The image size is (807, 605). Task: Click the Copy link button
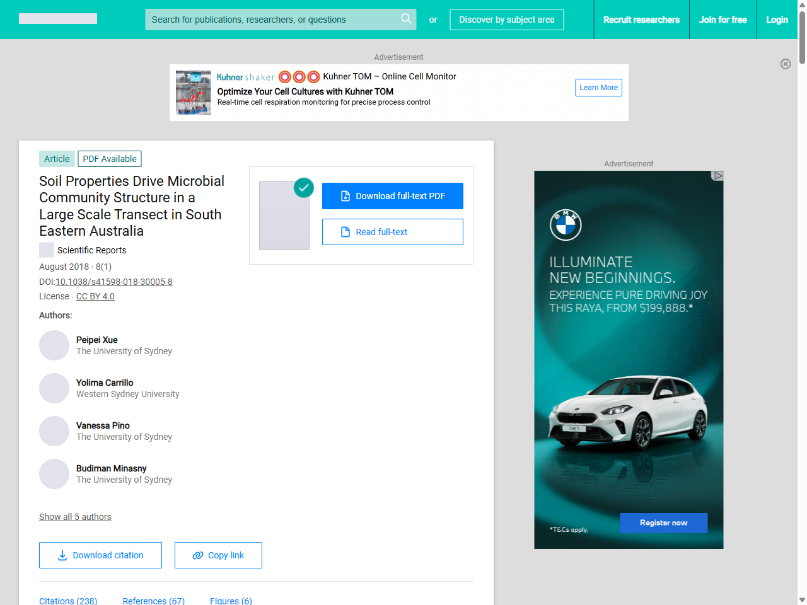(218, 555)
